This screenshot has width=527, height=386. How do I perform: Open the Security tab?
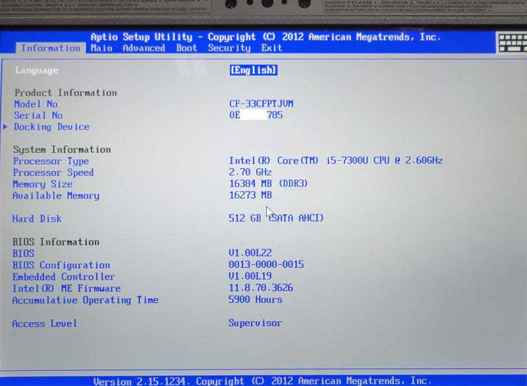[229, 48]
